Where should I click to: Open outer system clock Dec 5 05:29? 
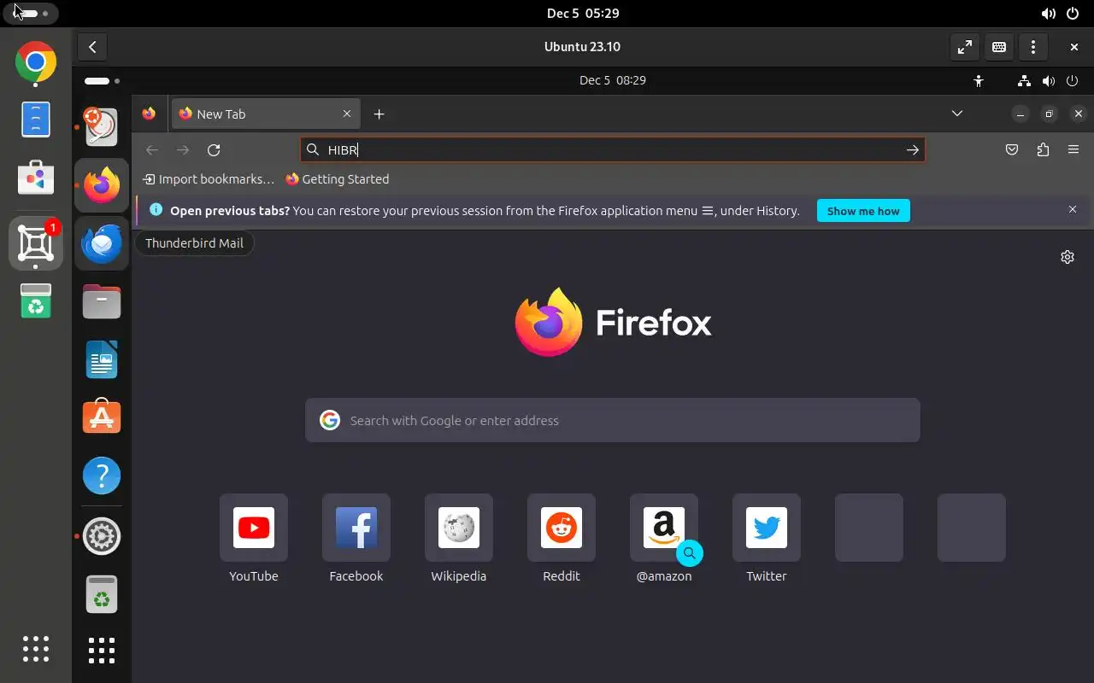[583, 14]
